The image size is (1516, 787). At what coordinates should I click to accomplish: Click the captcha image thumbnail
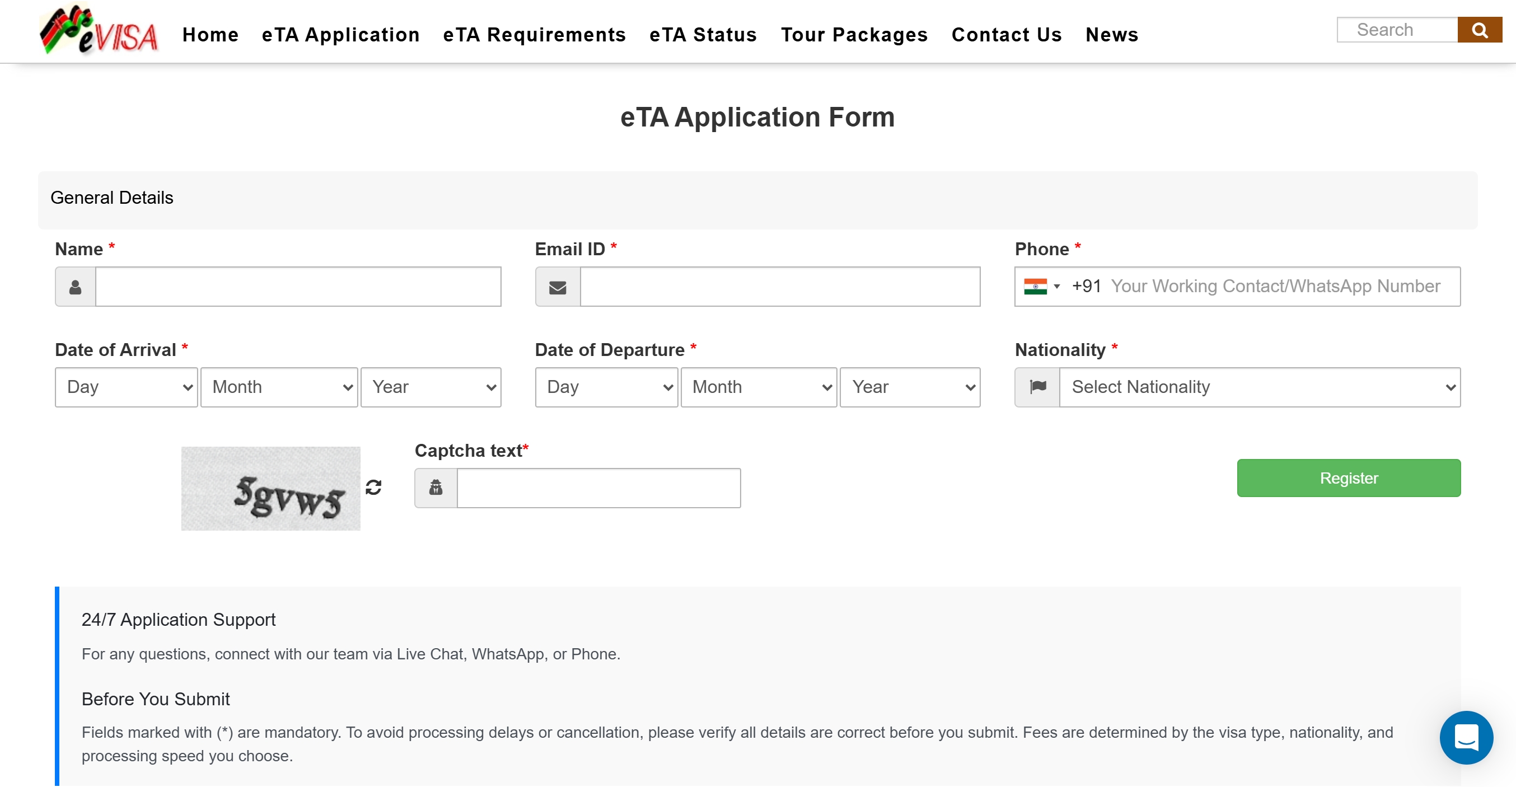tap(270, 488)
